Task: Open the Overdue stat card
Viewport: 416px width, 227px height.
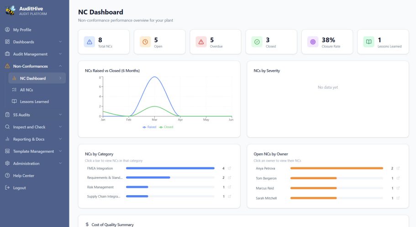Action: (216, 42)
